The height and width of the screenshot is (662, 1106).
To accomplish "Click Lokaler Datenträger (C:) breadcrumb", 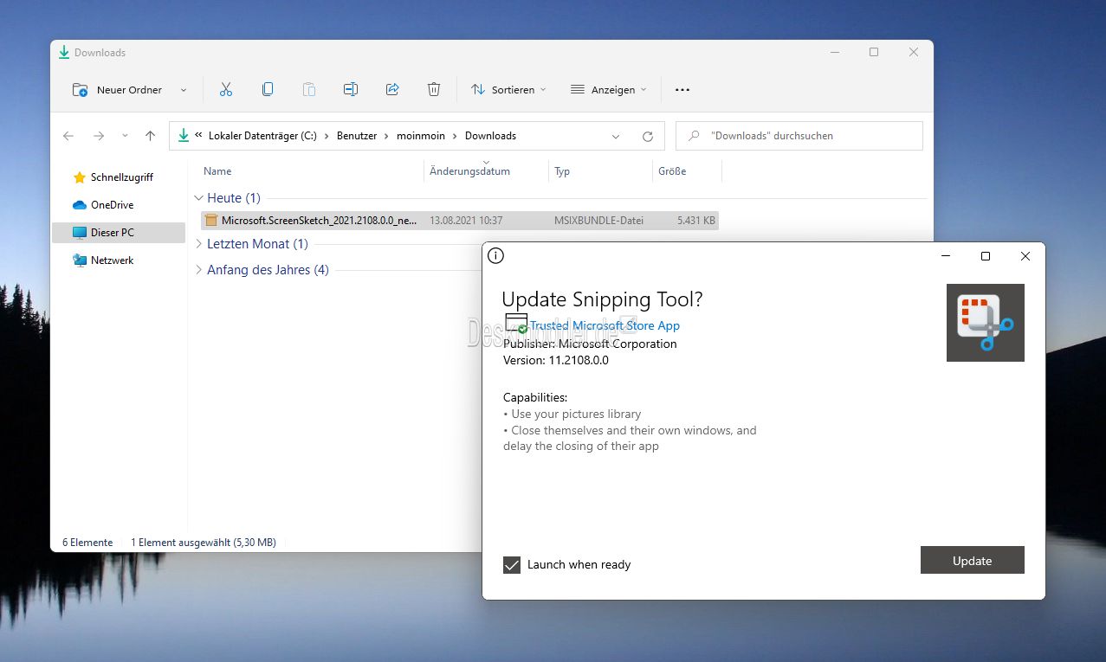I will coord(262,136).
